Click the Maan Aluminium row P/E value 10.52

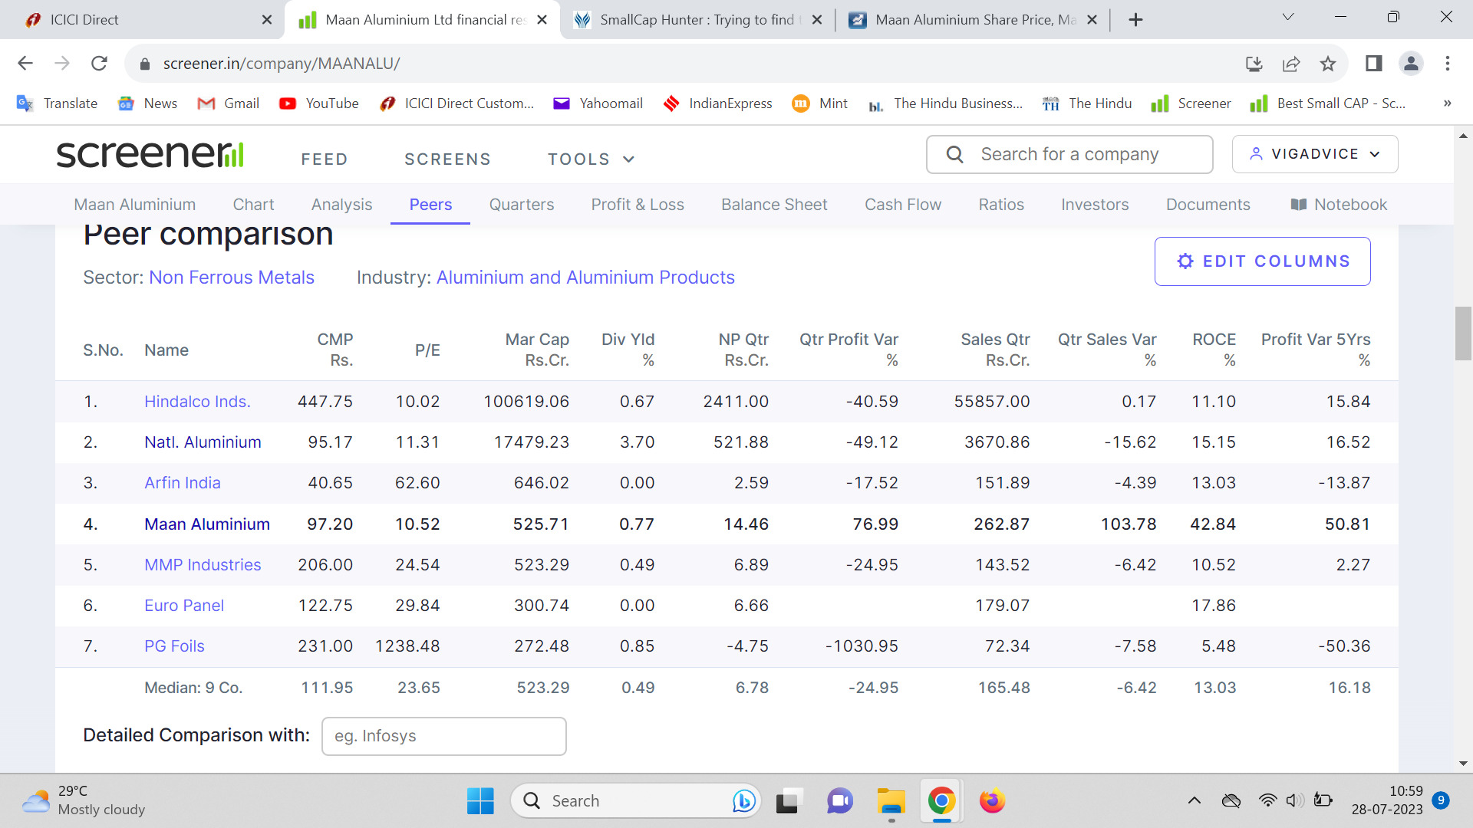tap(417, 524)
